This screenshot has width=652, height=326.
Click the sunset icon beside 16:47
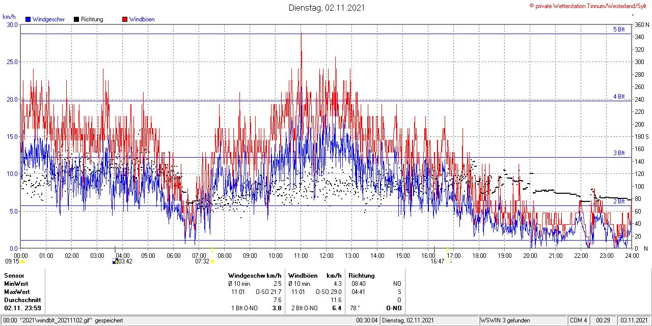[x=448, y=261]
